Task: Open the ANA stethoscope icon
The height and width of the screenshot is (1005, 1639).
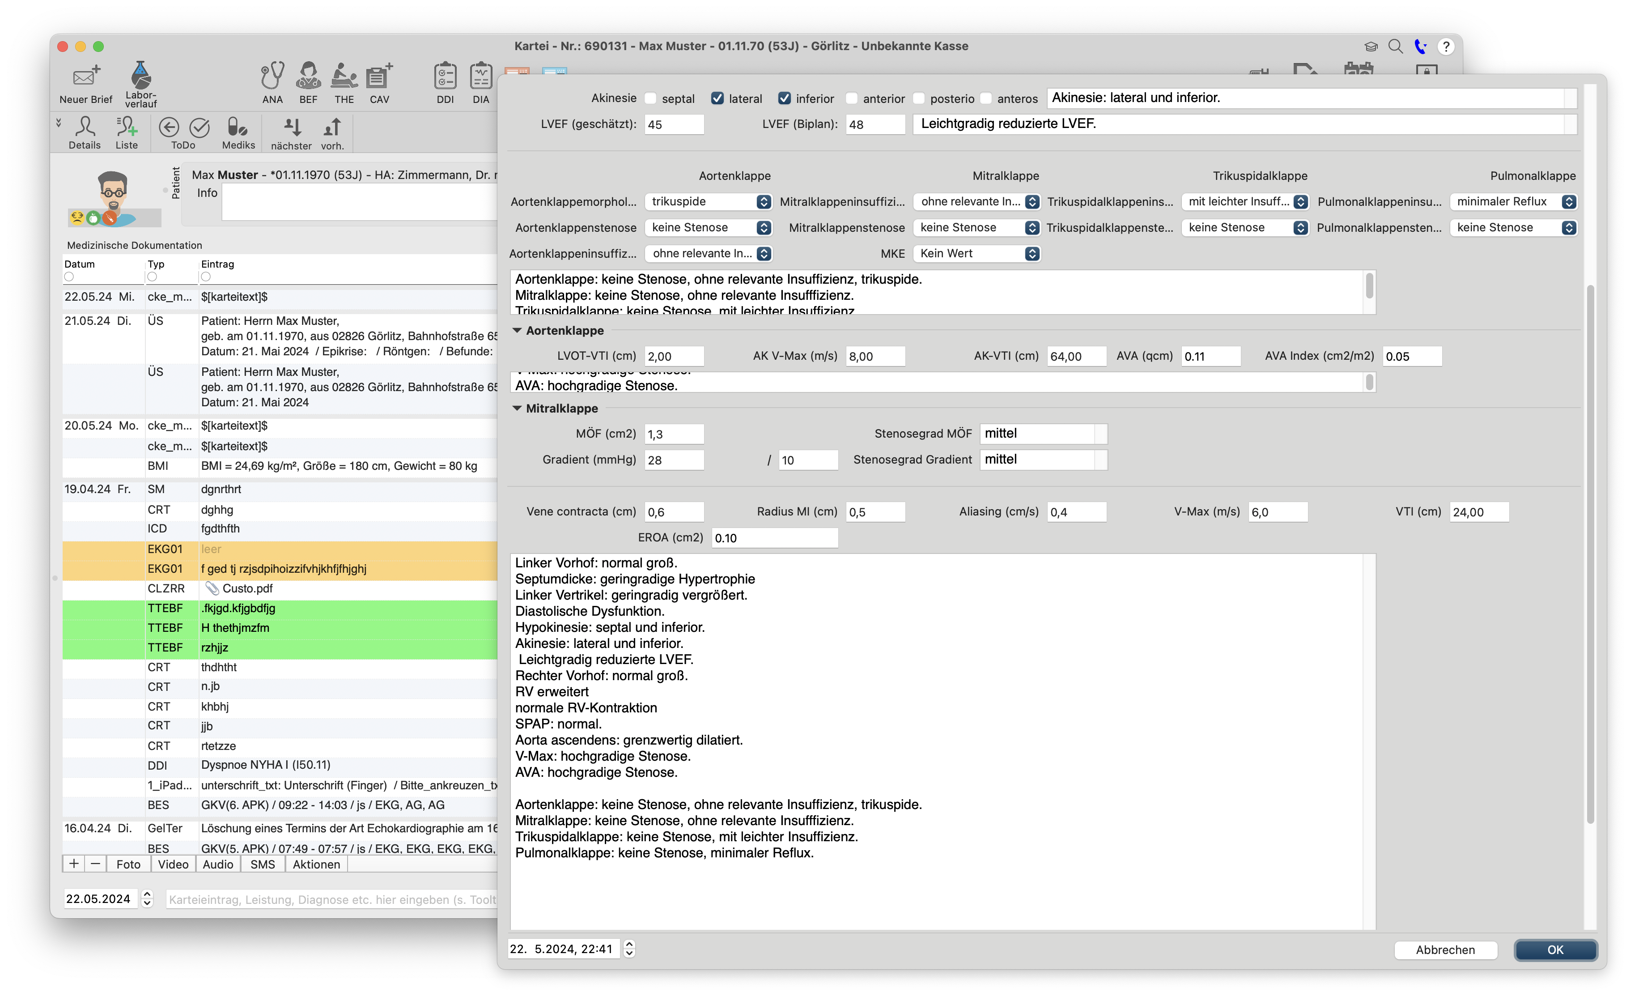Action: tap(272, 76)
